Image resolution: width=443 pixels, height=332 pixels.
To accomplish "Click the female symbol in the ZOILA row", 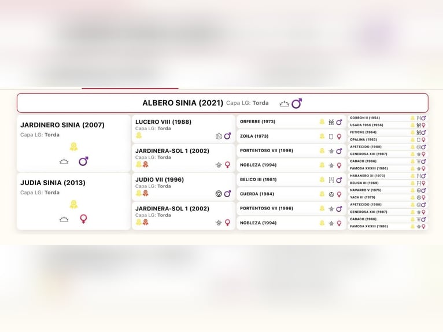I will point(339,137).
